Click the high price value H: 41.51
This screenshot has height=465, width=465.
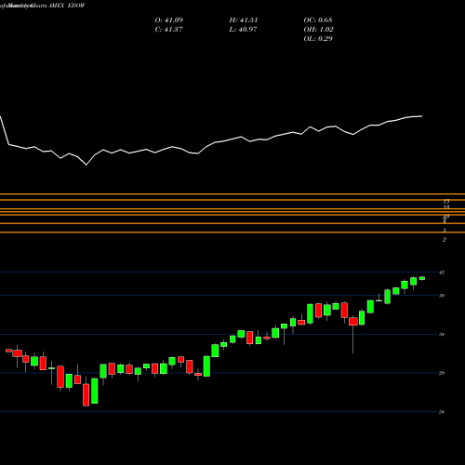coord(244,20)
